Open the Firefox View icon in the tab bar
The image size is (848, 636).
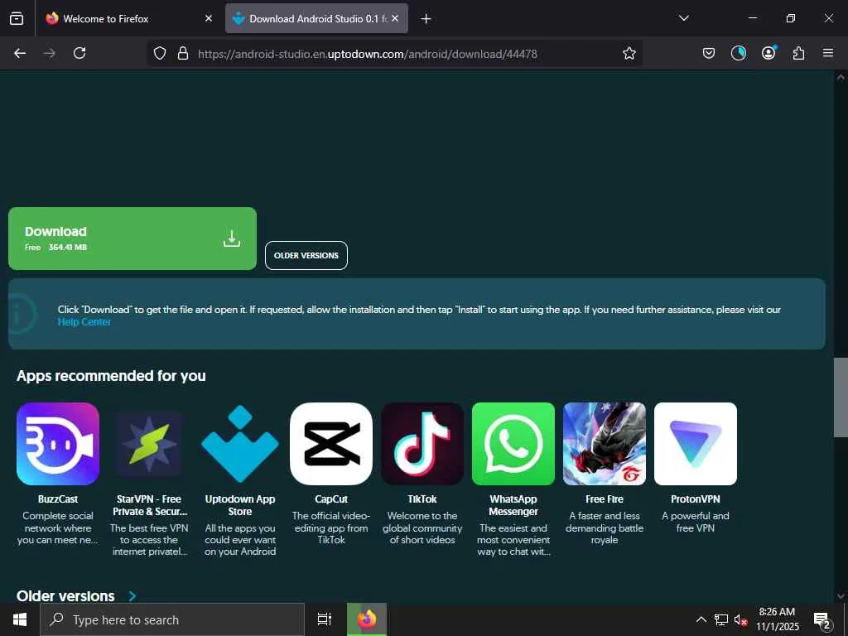point(17,18)
